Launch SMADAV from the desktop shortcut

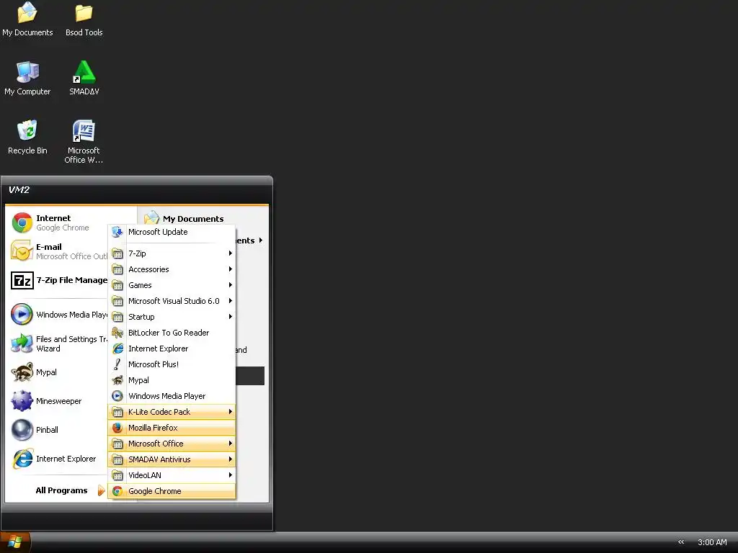pyautogui.click(x=84, y=79)
